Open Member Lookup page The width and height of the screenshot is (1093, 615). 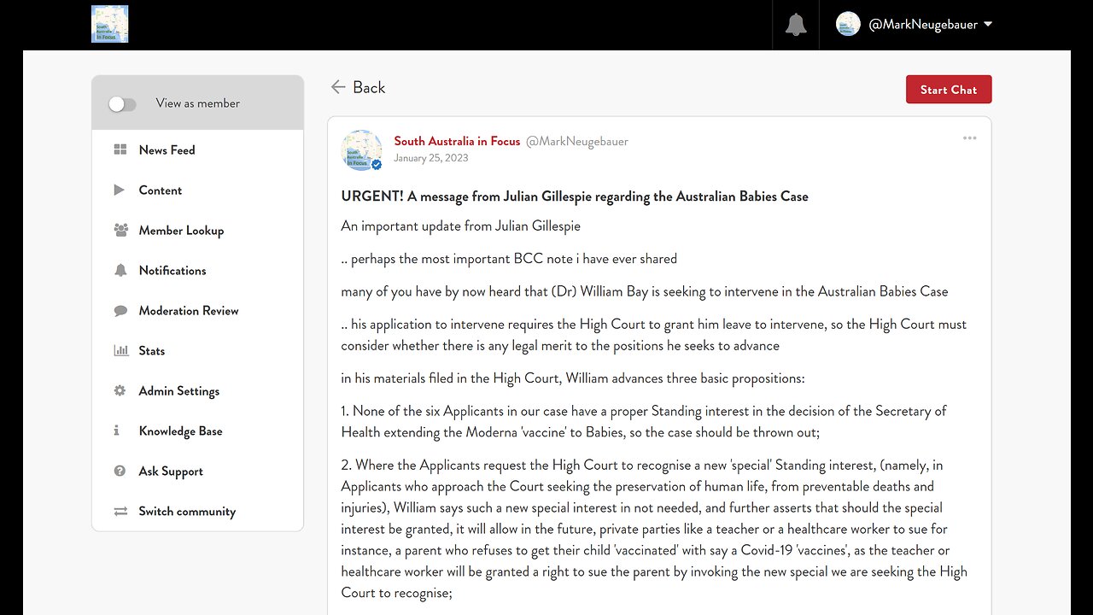point(181,230)
